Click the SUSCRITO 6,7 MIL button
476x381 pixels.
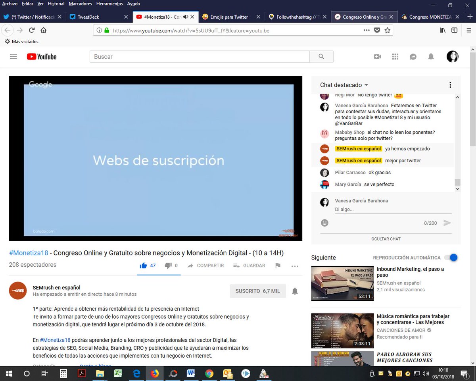pos(258,291)
